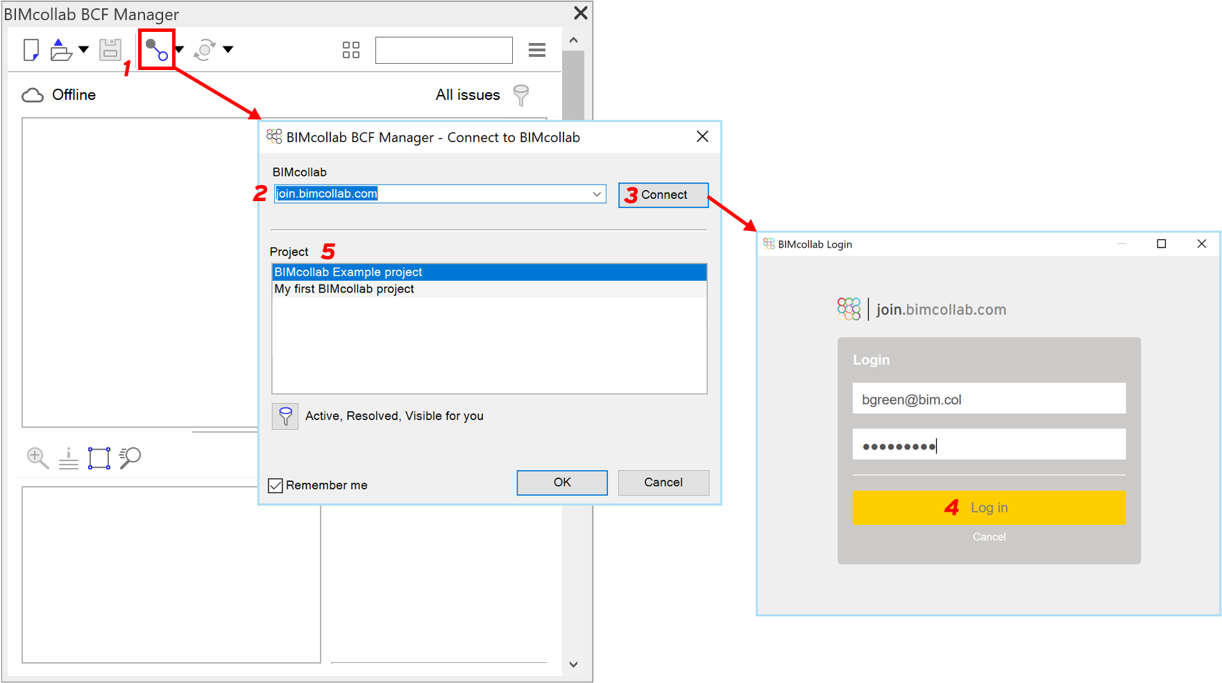The width and height of the screenshot is (1222, 683).
Task: Click Active, Resolved, Visible for you text
Action: tap(394, 416)
